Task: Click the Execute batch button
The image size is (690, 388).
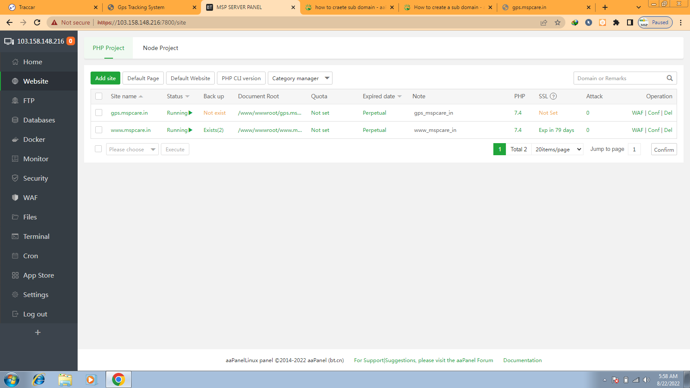Action: point(175,149)
